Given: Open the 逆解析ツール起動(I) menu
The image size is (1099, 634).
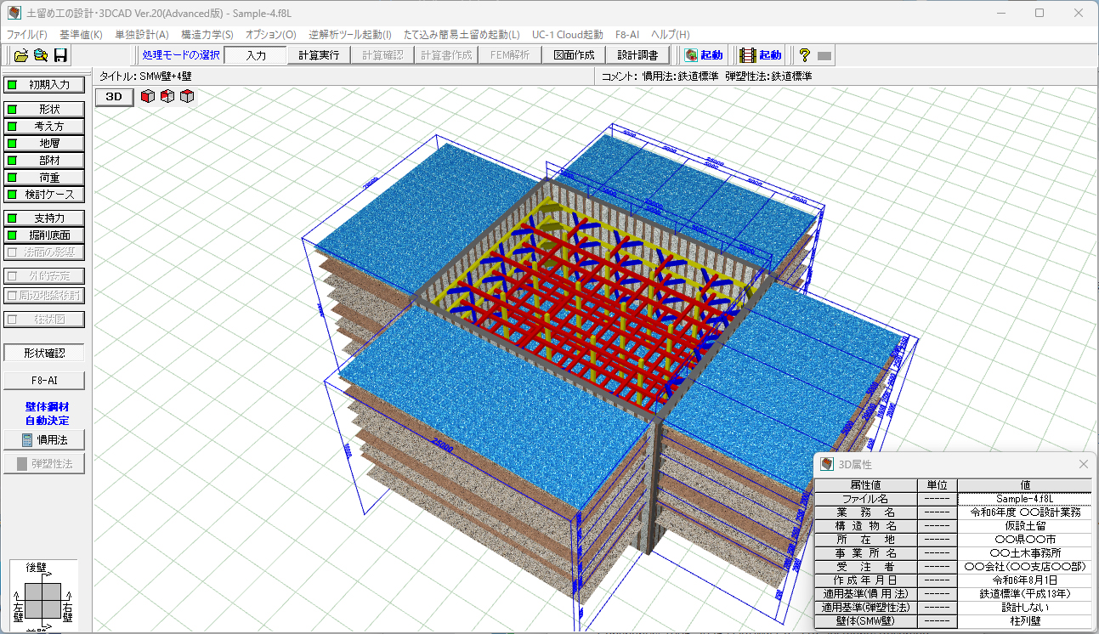Looking at the screenshot, I should pos(350,35).
